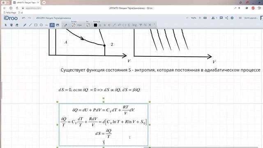
Task: Open a new browser tab
Action: (x=44, y=2)
